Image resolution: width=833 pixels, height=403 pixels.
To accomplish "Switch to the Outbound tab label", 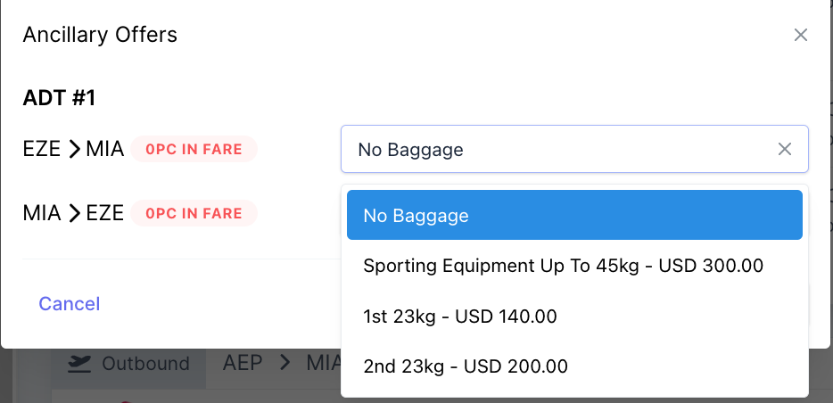I will 145,363.
